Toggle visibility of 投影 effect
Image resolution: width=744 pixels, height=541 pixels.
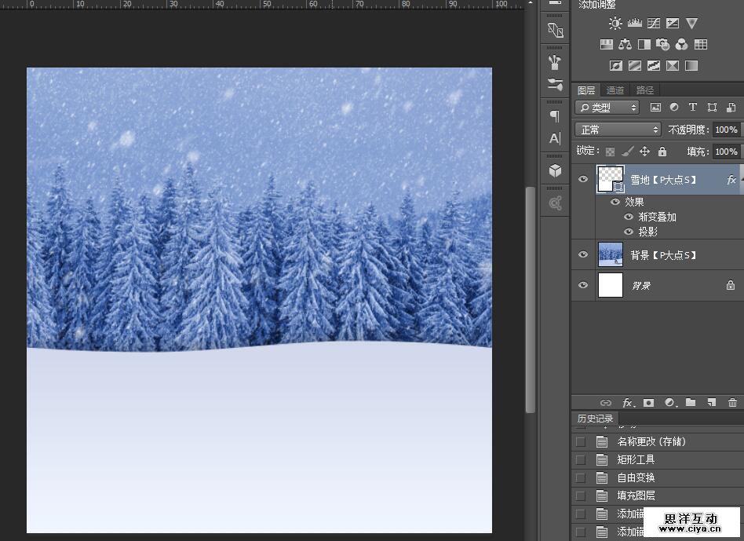(629, 232)
